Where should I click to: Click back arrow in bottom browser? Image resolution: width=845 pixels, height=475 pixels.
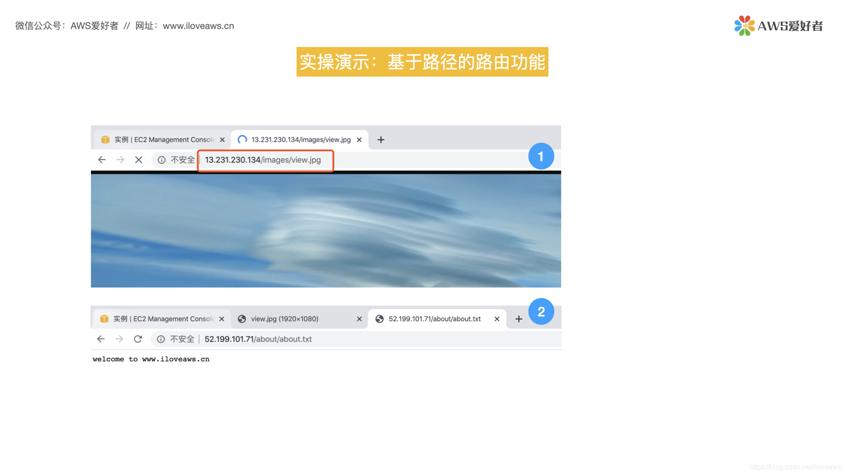[x=101, y=339]
